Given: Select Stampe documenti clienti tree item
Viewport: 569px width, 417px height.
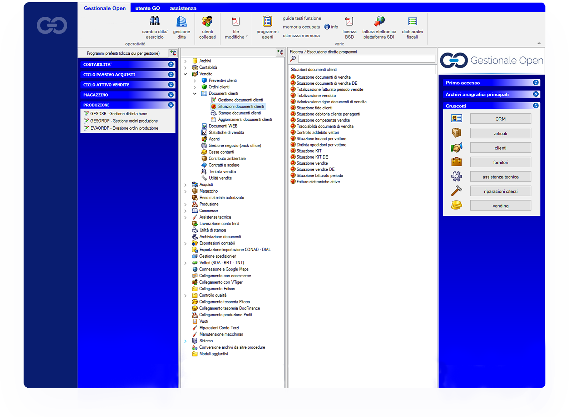Looking at the screenshot, I should coord(239,113).
